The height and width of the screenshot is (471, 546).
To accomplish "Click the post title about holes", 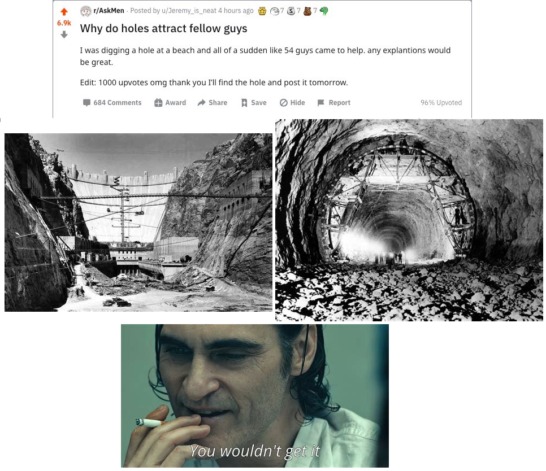I will [164, 28].
